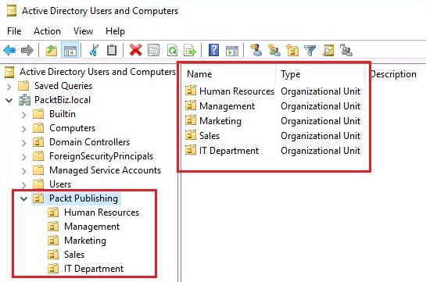Expand the Saved Queries node
The height and width of the screenshot is (282, 426).
pyautogui.click(x=9, y=87)
